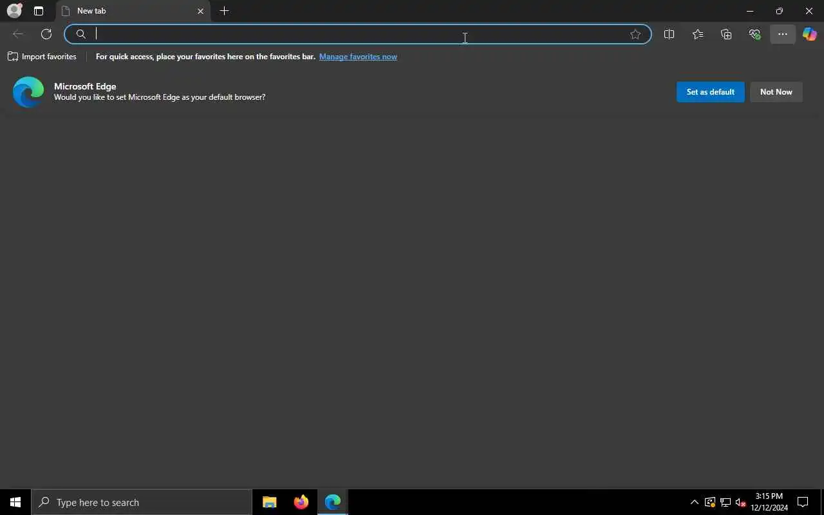
Task: Show hidden system tray icons
Action: 695,502
